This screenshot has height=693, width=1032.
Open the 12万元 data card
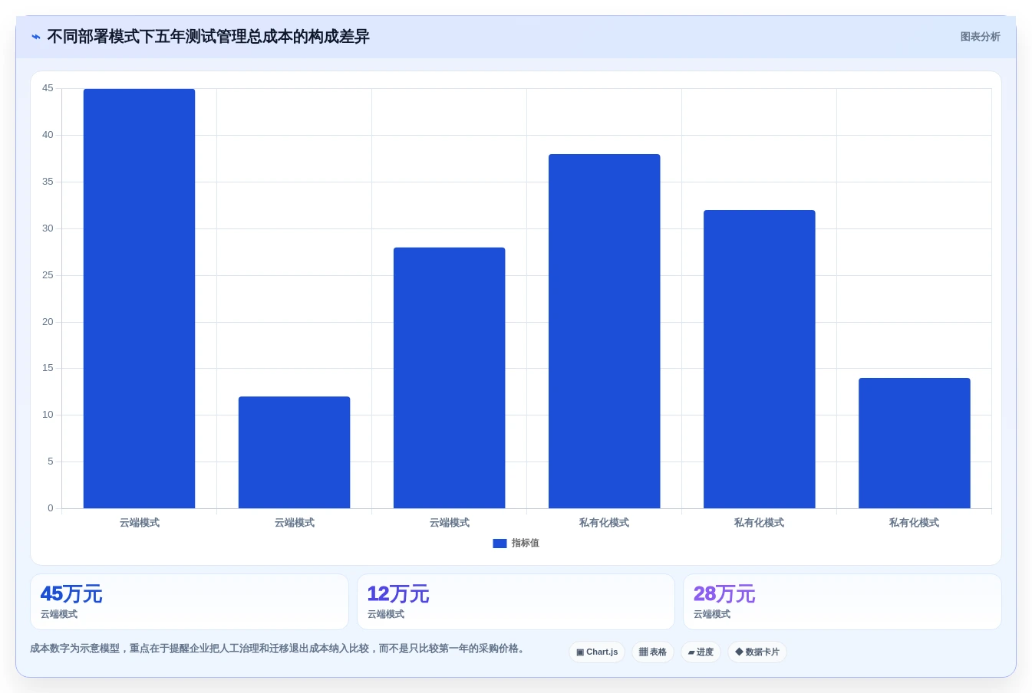tap(516, 602)
